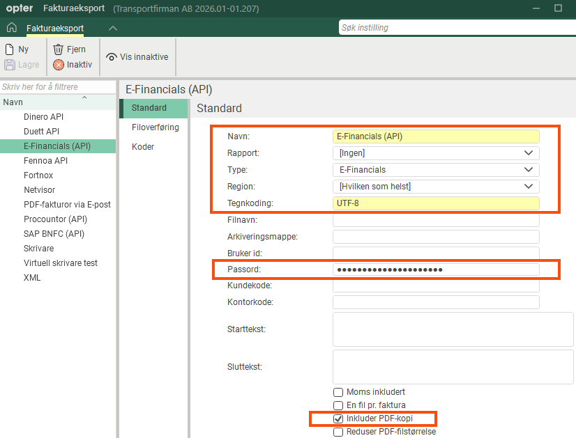Create a new export with Ny icon

(x=10, y=49)
